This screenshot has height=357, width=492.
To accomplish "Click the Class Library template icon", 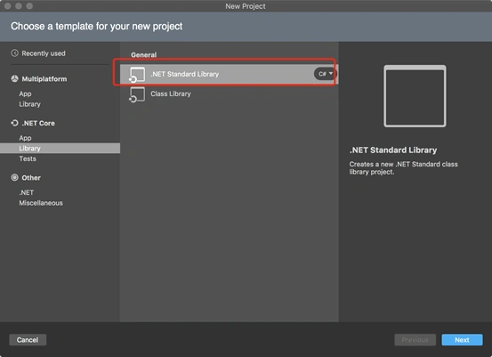I will tap(137, 94).
